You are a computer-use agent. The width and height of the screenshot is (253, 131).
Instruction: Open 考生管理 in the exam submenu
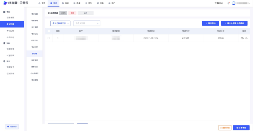[34, 27]
